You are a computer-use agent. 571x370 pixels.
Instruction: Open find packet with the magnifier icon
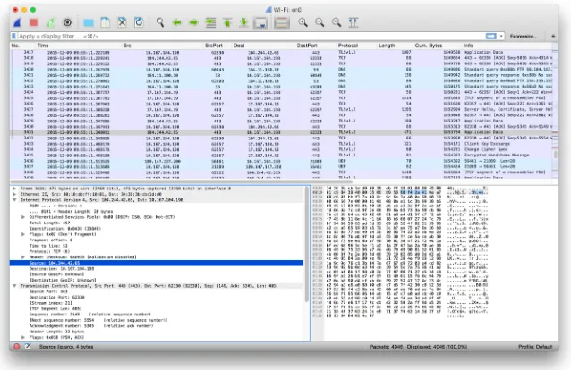coord(160,22)
